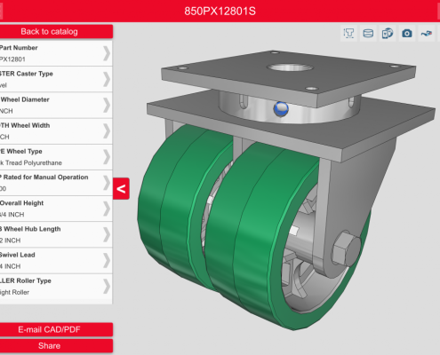
Task: Select the Wheel Type label
Action: [x=21, y=151]
